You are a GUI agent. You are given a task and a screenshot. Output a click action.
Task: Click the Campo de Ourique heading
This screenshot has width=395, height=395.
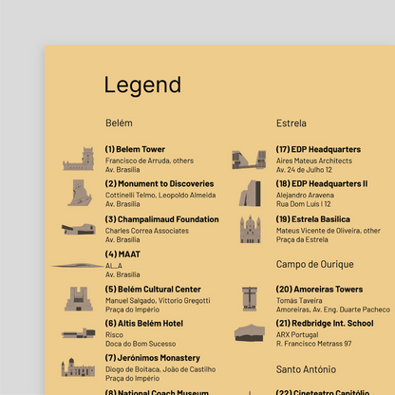point(315,264)
